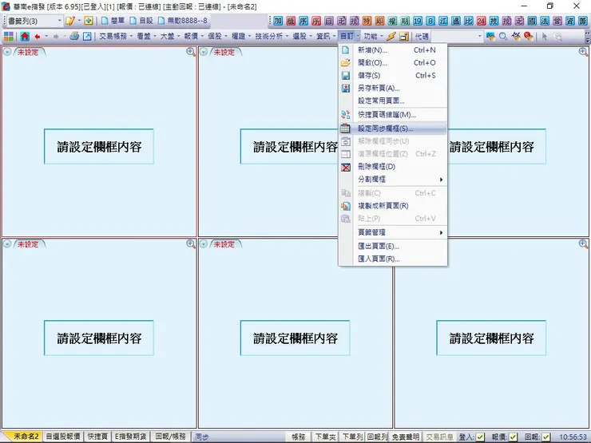This screenshot has height=443, width=591.
Task: Click the 下單夾 status bar button
Action: [325, 437]
